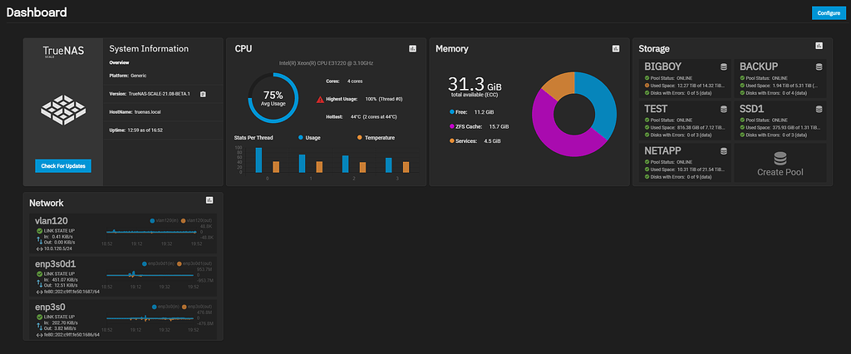Select the vlan120 network interface name
The width and height of the screenshot is (851, 354).
click(52, 220)
